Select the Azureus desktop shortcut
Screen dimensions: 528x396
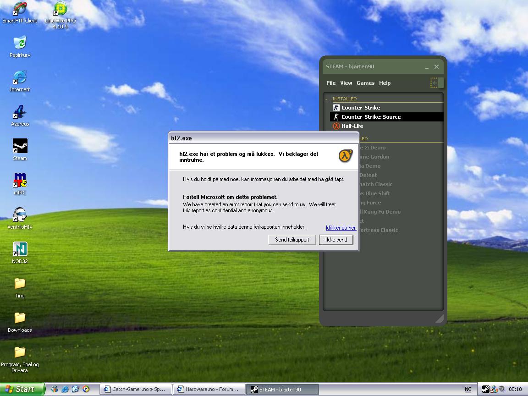pos(20,115)
